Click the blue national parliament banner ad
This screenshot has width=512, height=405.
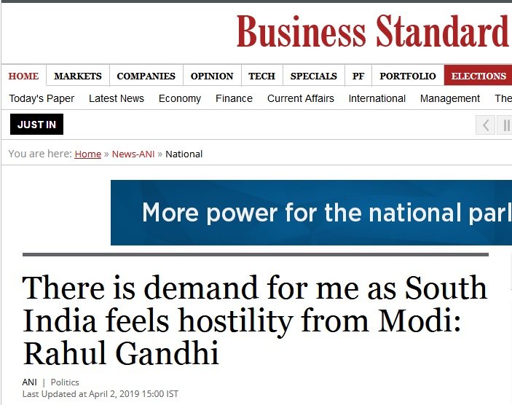pos(311,213)
